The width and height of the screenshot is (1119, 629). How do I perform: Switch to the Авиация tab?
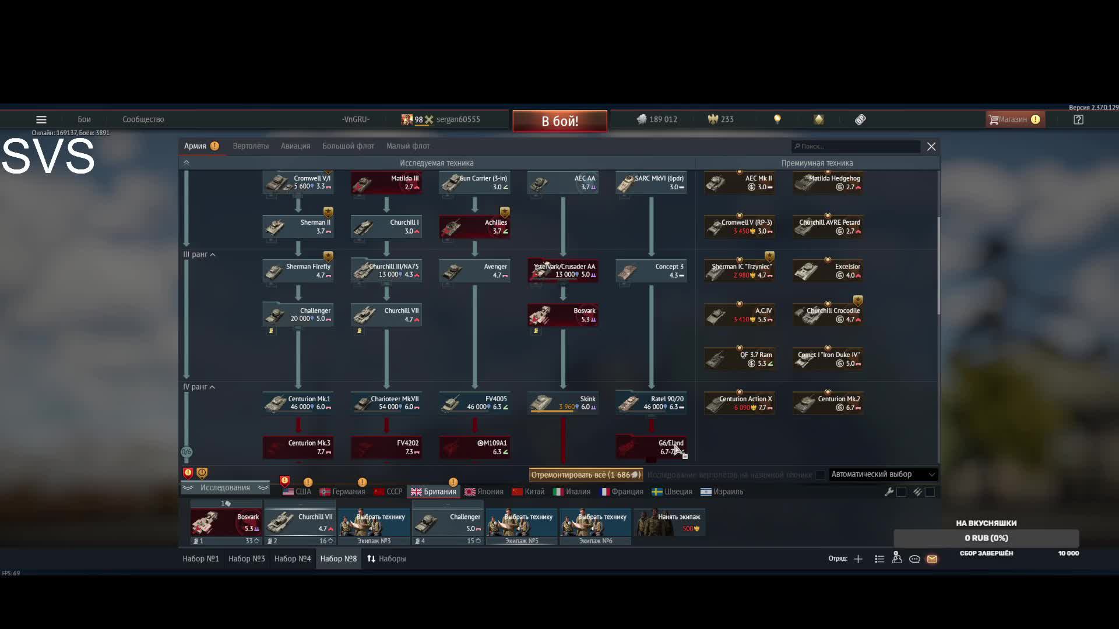pos(295,146)
